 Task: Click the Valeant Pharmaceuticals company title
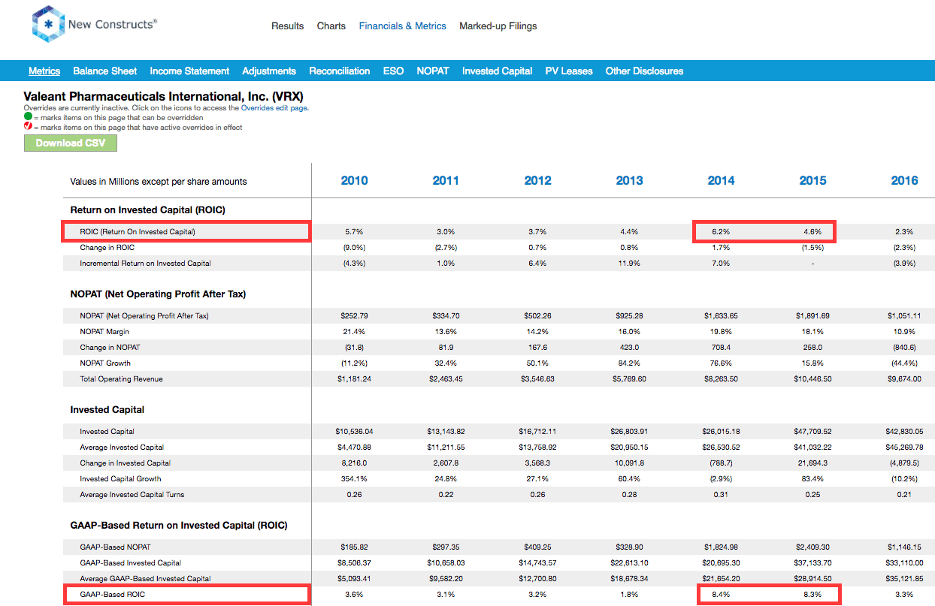[163, 96]
